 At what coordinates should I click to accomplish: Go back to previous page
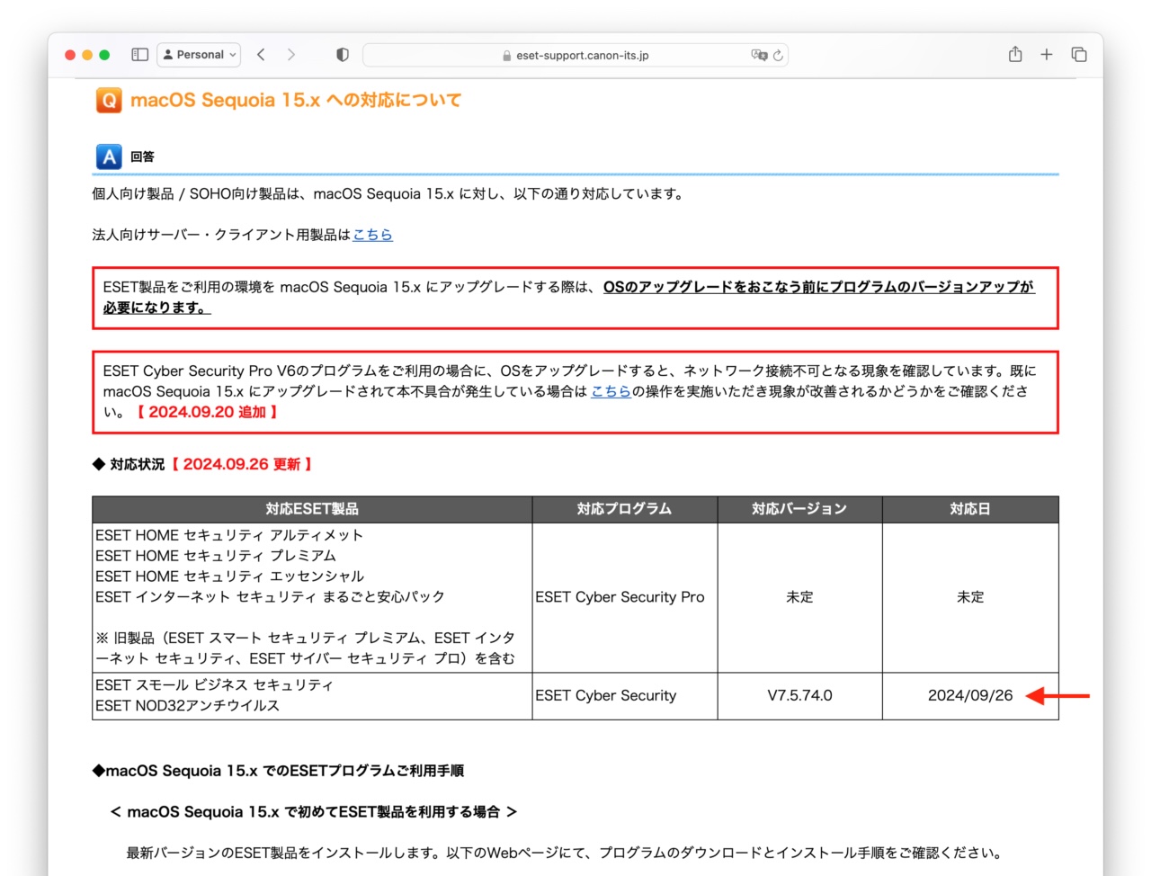[261, 55]
